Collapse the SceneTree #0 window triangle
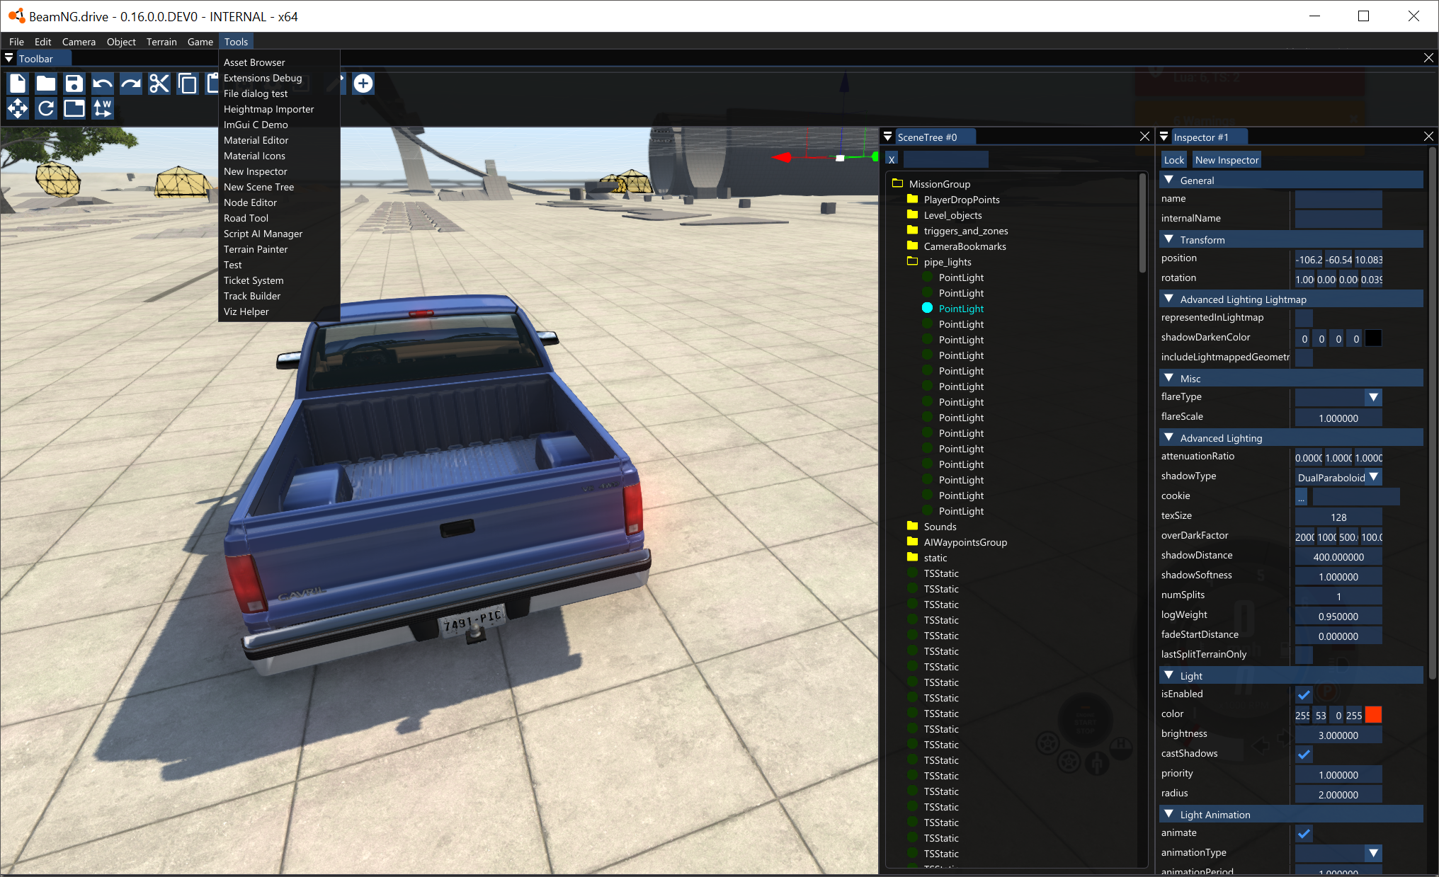This screenshot has height=877, width=1439. 887,137
